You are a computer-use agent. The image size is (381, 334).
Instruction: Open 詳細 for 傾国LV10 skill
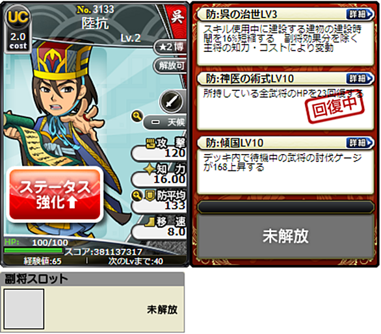[360, 142]
